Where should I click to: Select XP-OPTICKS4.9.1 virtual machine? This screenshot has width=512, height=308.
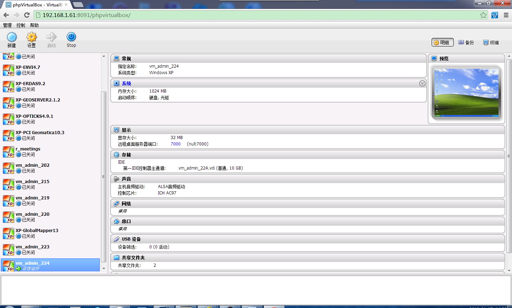[50, 119]
